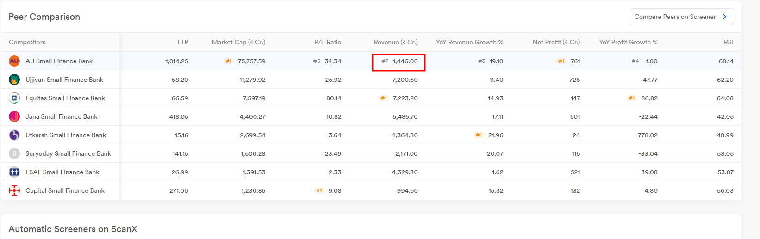Sort by P/E Ratio column header
Image resolution: width=760 pixels, height=239 pixels.
pos(328,42)
